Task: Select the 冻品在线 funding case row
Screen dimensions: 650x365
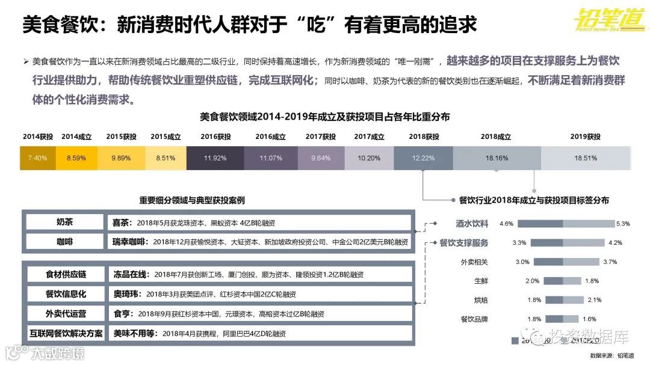Action: 261,274
